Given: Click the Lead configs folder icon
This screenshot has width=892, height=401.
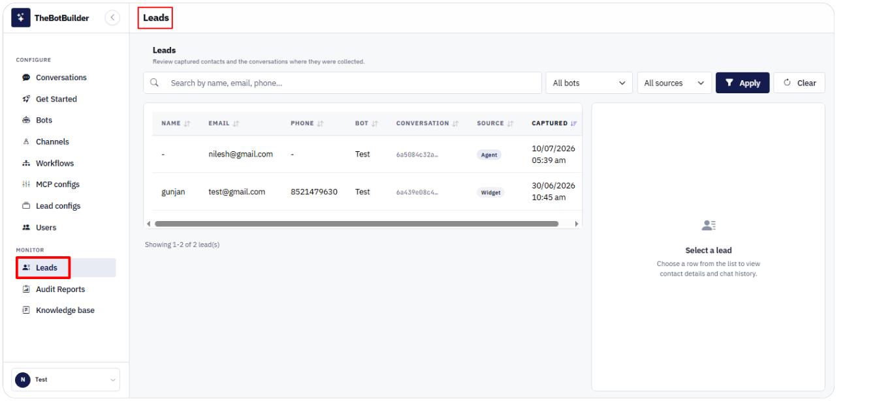Looking at the screenshot, I should (26, 205).
